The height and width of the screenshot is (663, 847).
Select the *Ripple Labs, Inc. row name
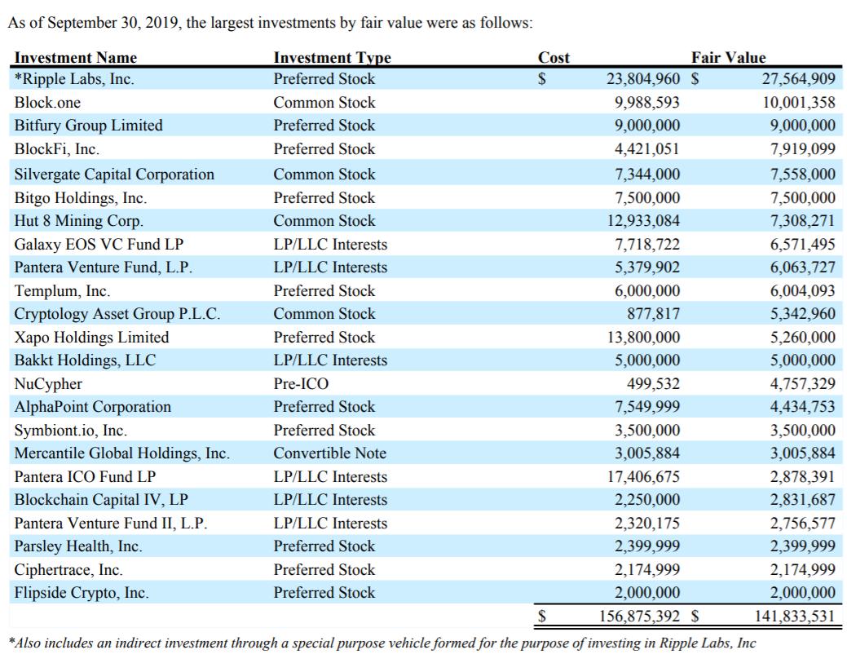tap(74, 79)
